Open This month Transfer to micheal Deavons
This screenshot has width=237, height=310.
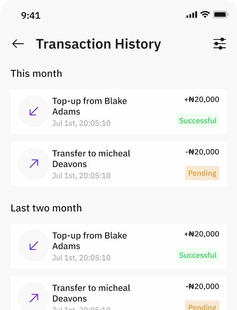point(119,164)
